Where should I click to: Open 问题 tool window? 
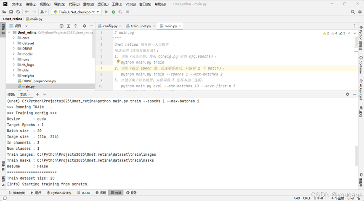click(x=101, y=193)
